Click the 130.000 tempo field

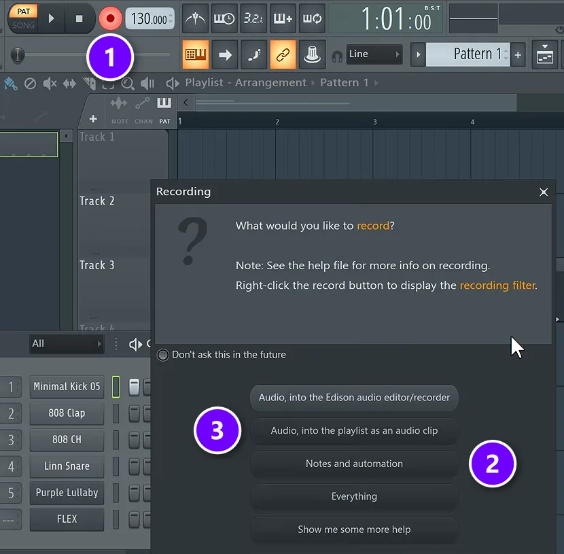[149, 19]
